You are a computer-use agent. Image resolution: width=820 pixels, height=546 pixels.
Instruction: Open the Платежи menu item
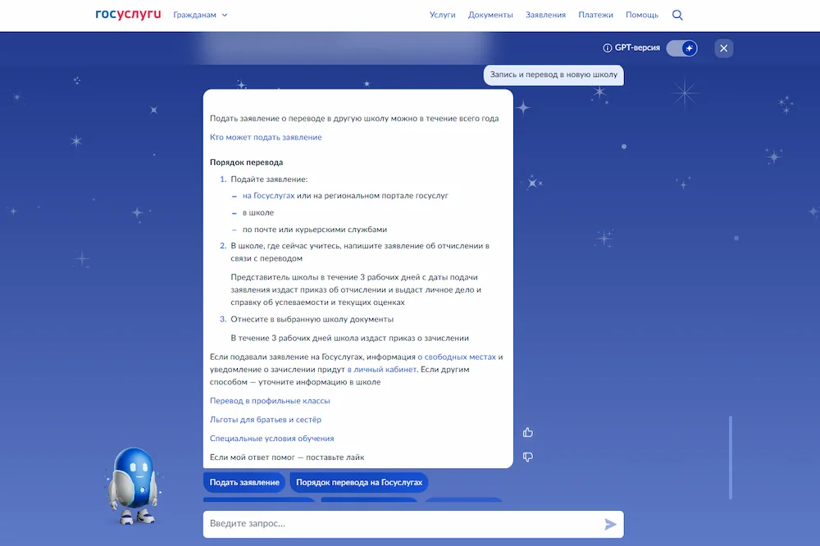595,15
